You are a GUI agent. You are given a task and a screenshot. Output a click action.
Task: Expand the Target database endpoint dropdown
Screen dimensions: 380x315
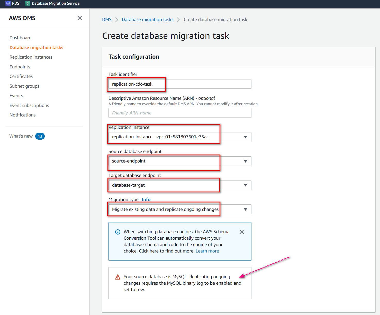coord(180,185)
